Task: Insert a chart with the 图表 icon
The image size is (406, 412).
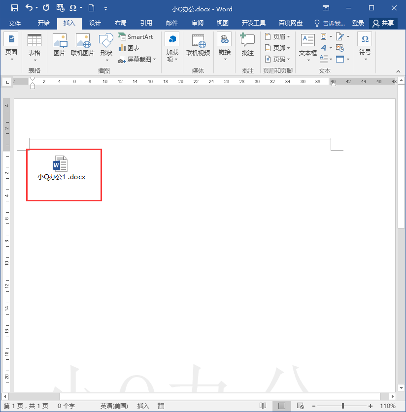Action: (x=129, y=48)
